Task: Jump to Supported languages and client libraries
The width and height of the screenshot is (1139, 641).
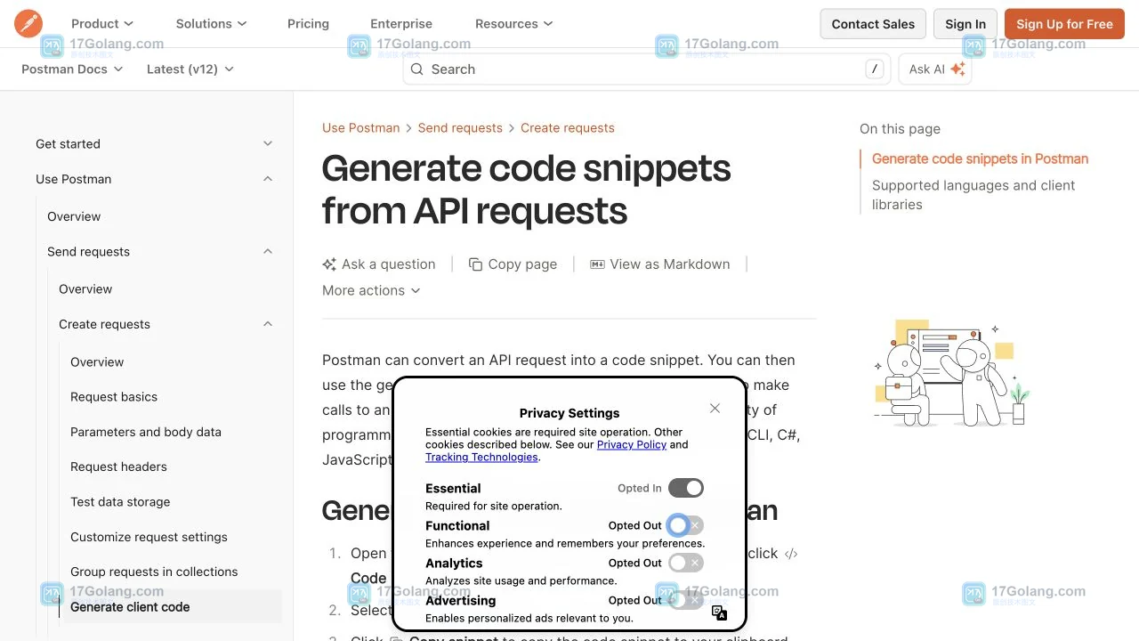Action: point(973,195)
